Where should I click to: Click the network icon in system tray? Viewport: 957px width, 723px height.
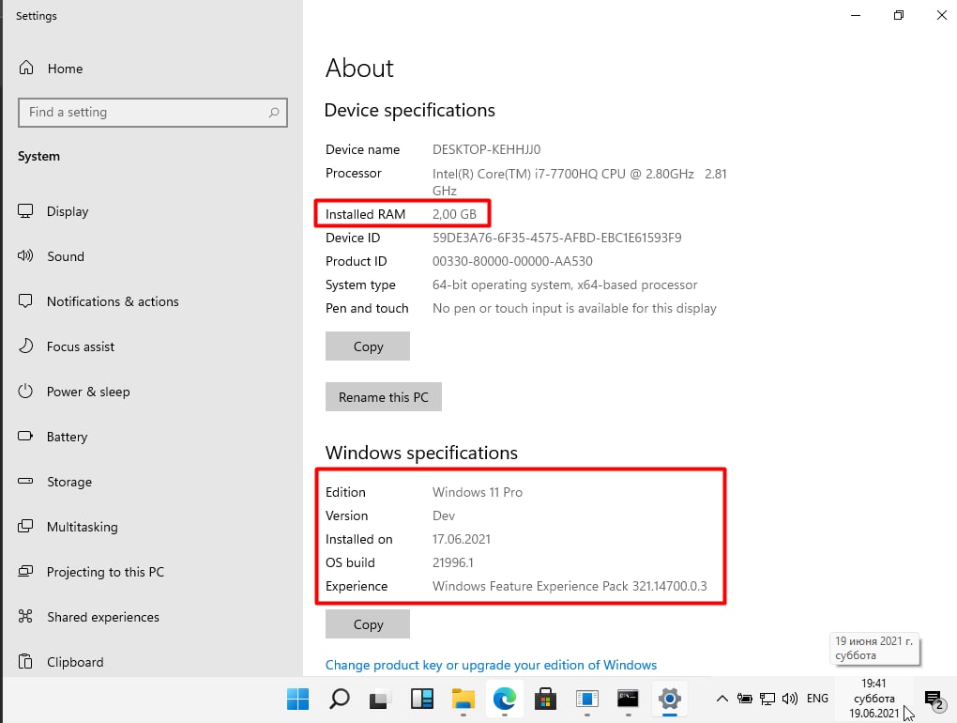[x=767, y=699]
